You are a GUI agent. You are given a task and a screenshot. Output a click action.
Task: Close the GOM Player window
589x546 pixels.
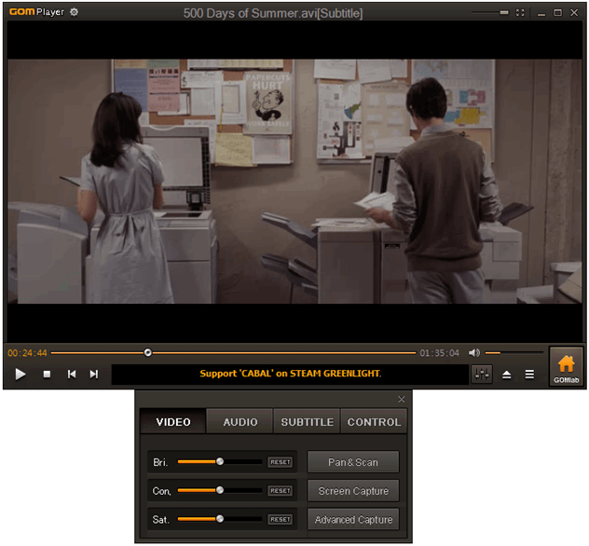tap(574, 13)
